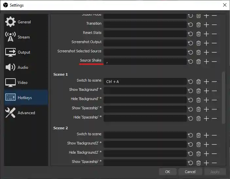Clear the Transition hotkey using the trash icon
Viewport: 230px width, 179px height.
[x=199, y=25]
